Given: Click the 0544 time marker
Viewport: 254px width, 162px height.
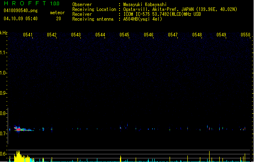Looking at the screenshot, I should [100, 35].
